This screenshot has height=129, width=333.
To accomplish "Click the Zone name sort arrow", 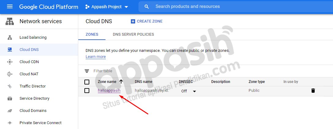I will coord(121,81).
